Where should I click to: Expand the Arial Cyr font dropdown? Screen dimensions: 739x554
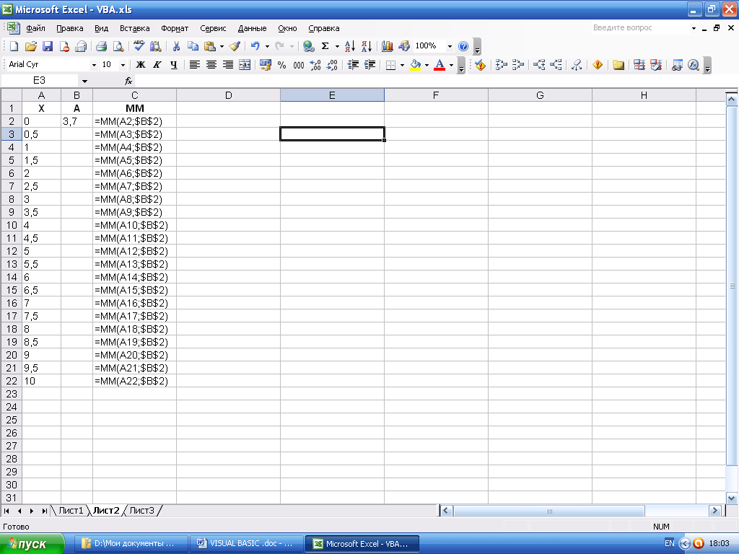pyautogui.click(x=94, y=65)
